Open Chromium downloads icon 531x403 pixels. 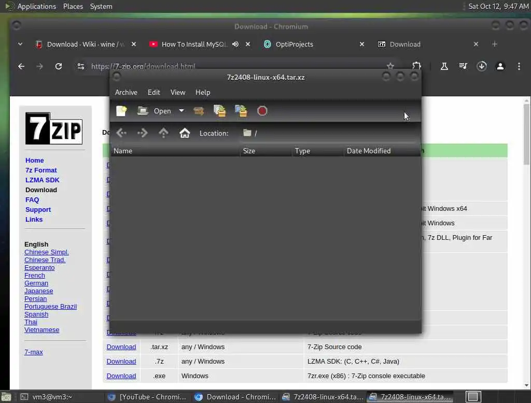[x=482, y=66]
